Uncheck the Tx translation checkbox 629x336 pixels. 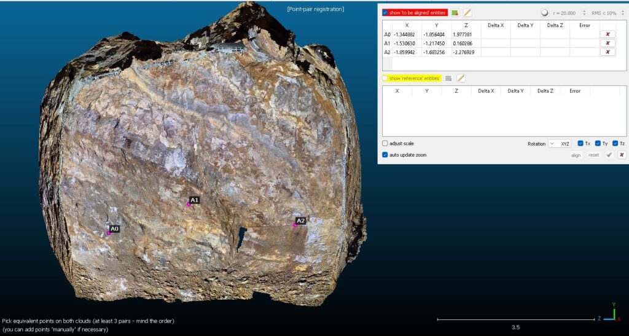(580, 144)
